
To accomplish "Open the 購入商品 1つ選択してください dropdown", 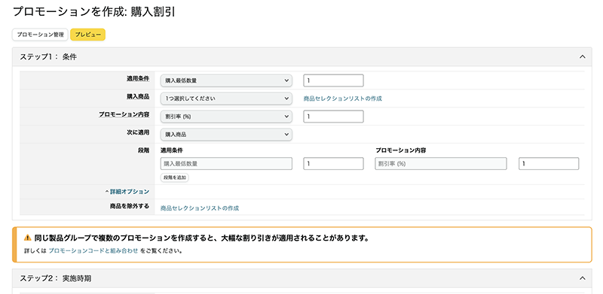I will [x=226, y=99].
